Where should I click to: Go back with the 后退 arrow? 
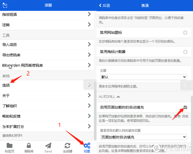coord(105,5)
